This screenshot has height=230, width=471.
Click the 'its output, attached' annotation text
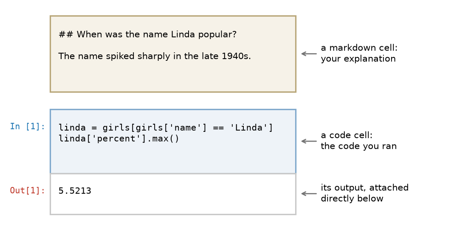365,187
